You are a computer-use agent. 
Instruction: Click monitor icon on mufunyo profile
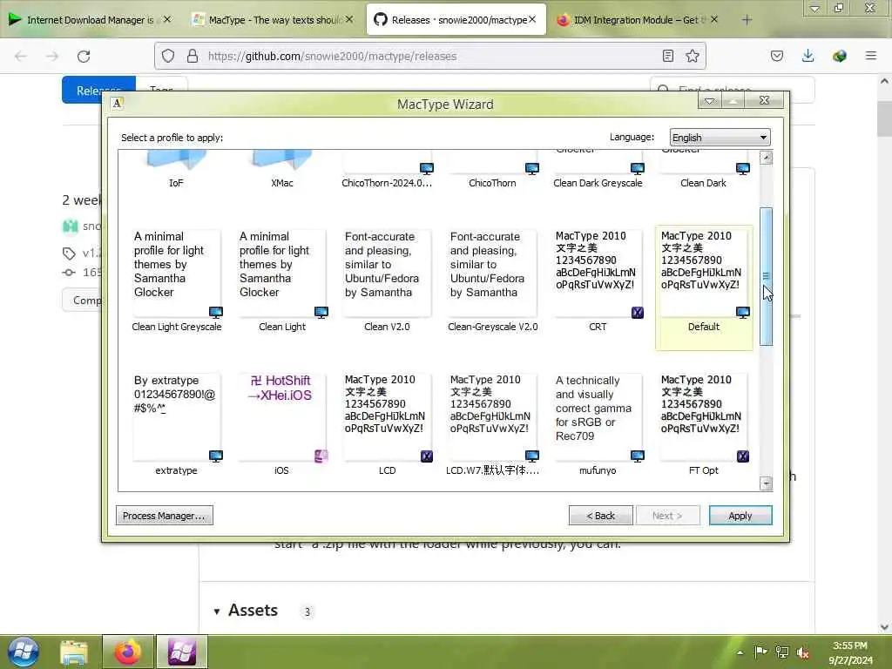(x=638, y=456)
